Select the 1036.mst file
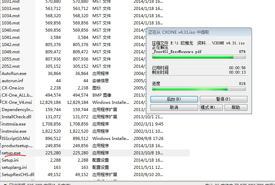Viewport: 275px width, 185px height. (11, 23)
